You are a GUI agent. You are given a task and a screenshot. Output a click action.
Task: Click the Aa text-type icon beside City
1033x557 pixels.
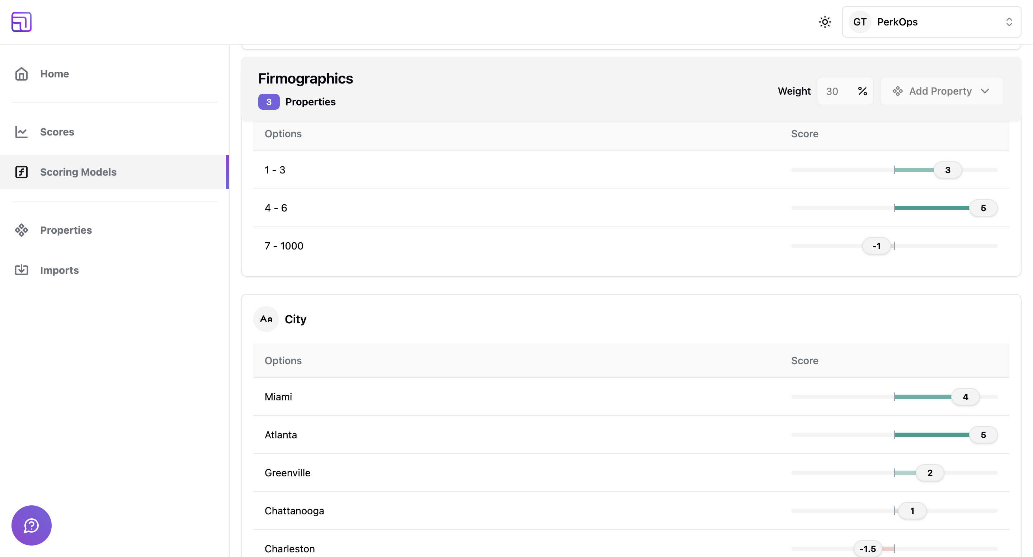(x=266, y=319)
